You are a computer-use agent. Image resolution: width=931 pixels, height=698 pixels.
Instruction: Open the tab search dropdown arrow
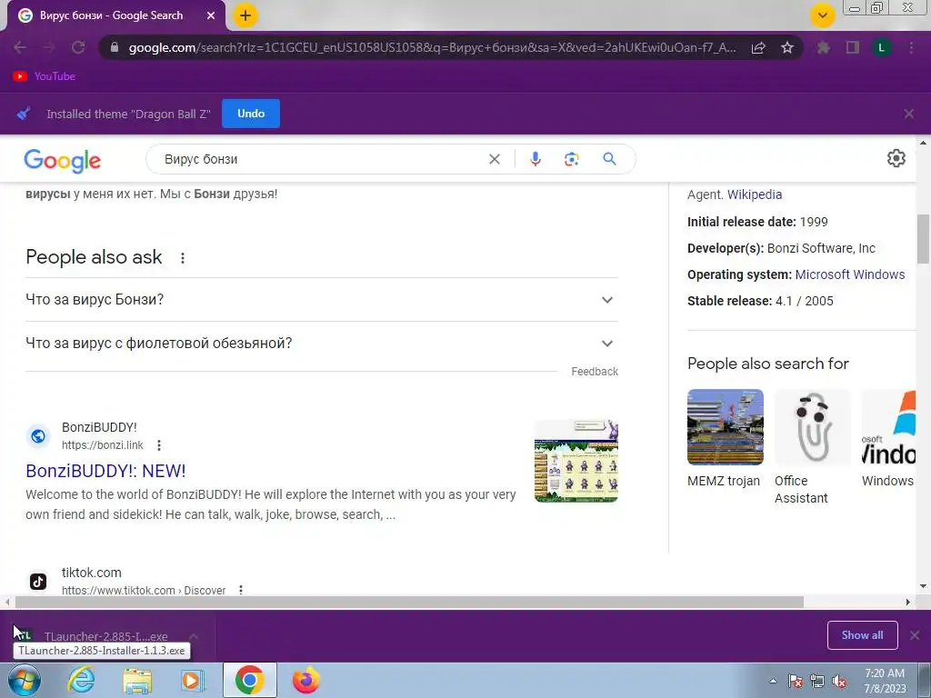822,15
